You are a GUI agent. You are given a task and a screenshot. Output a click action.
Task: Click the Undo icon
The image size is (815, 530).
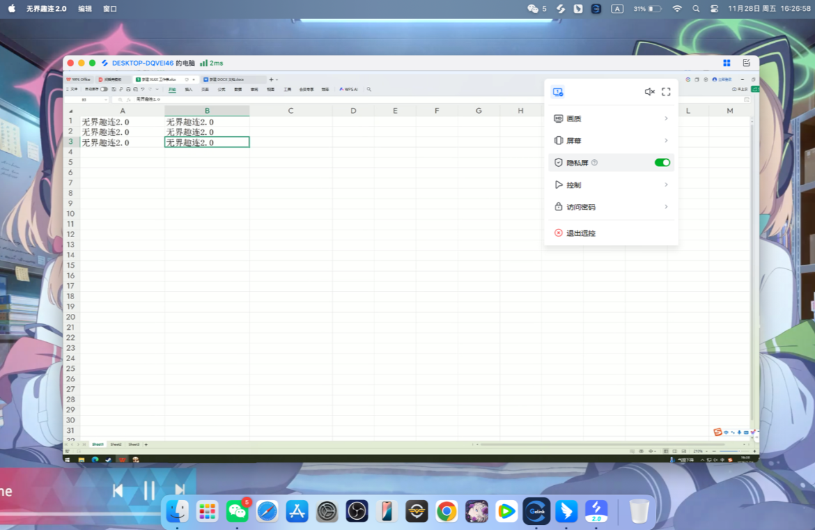pyautogui.click(x=142, y=90)
